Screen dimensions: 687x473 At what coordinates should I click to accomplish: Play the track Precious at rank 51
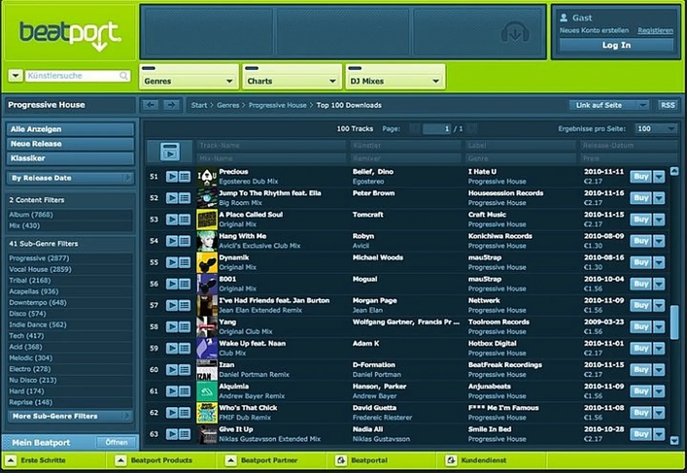(172, 177)
